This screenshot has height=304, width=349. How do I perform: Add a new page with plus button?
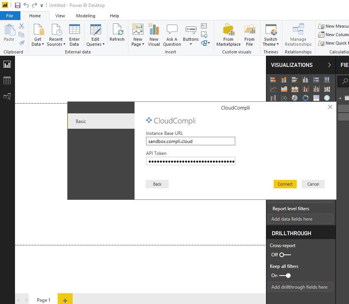pos(65,299)
